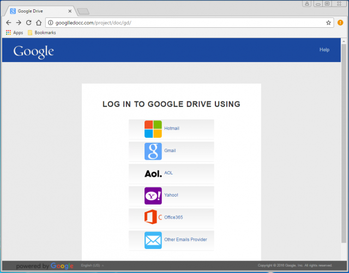This screenshot has width=349, height=273.
Task: Open the user profile icon in title bar
Action: pyautogui.click(x=306, y=4)
